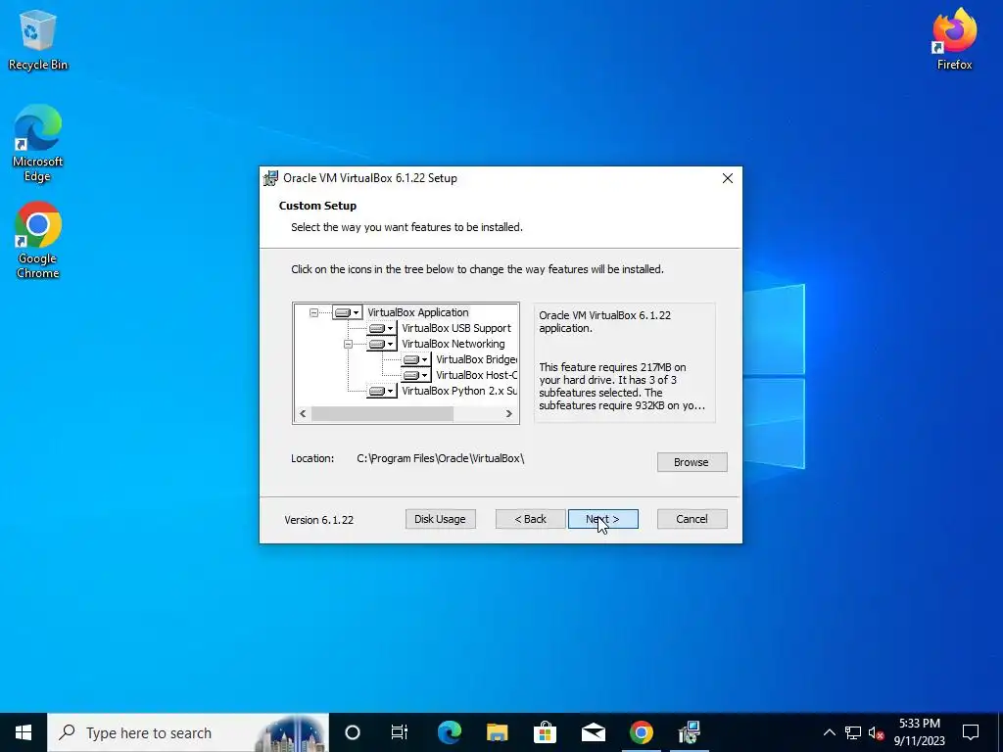Click the Custom Setup heading

(317, 206)
